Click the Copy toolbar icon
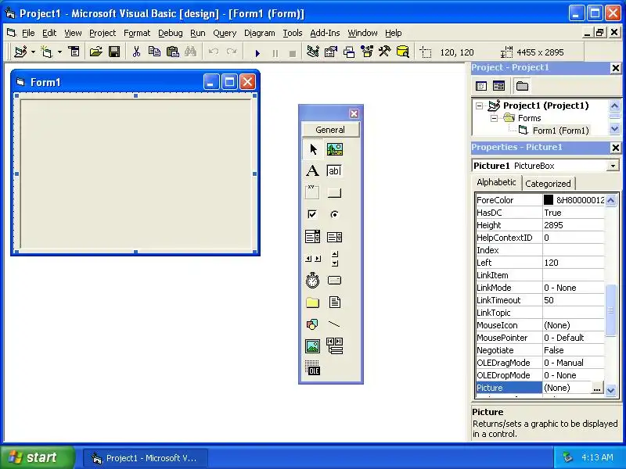Image resolution: width=626 pixels, height=469 pixels. 154,52
